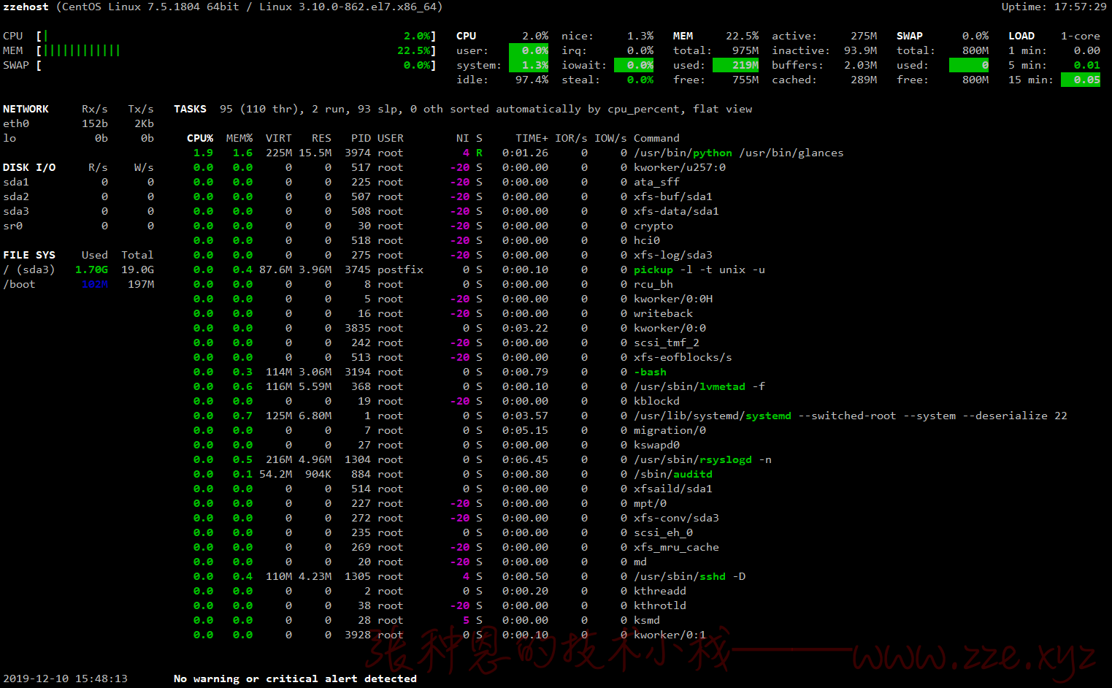Viewport: 1112px width, 688px height.
Task: Click the DISK I/O section heading
Action: coord(29,167)
